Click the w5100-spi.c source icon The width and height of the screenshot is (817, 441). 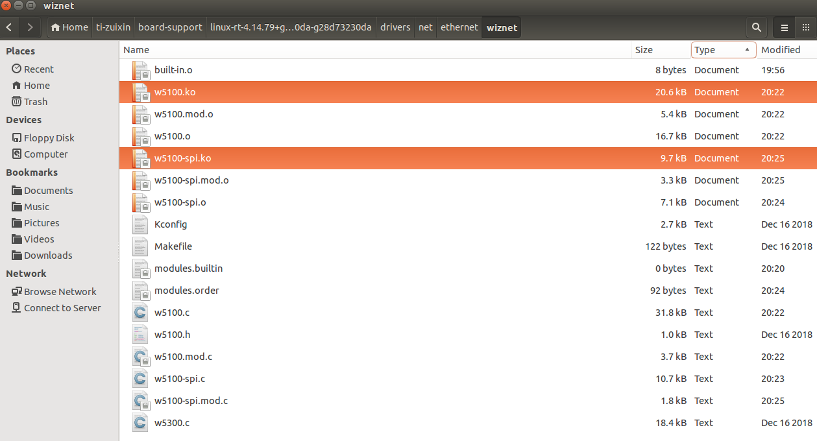click(x=140, y=379)
